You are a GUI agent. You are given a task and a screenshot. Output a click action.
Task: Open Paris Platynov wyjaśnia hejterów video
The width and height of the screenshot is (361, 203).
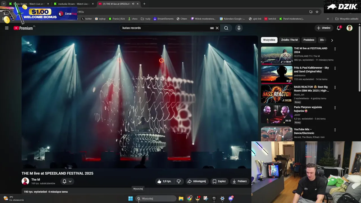(277, 114)
